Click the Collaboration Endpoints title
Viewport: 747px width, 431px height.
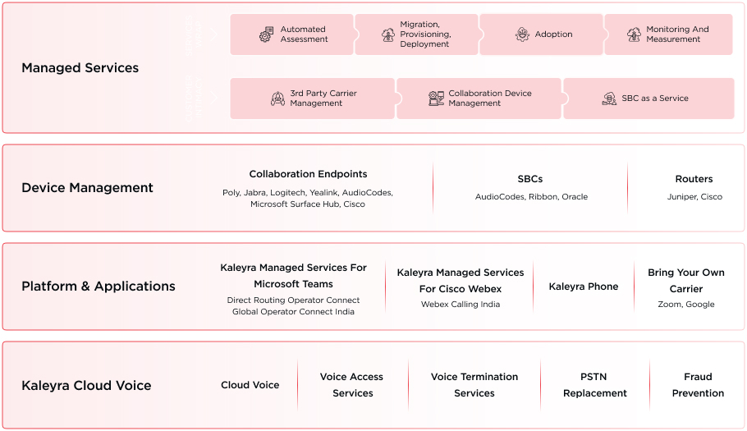[x=308, y=174]
